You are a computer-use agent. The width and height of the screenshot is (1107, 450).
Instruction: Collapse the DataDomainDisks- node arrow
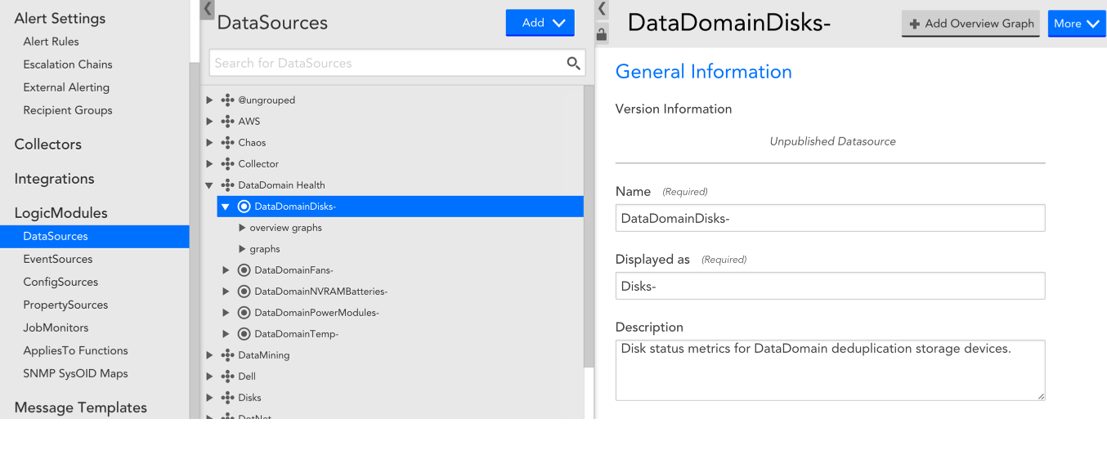pyautogui.click(x=226, y=207)
